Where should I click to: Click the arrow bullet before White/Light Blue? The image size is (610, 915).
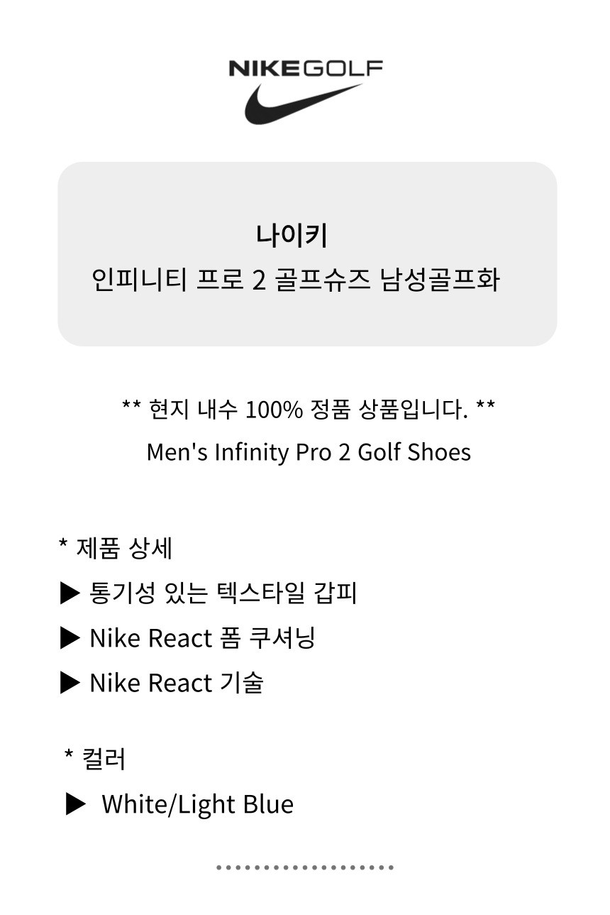76,804
